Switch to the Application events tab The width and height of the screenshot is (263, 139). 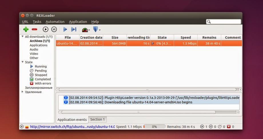(72, 120)
